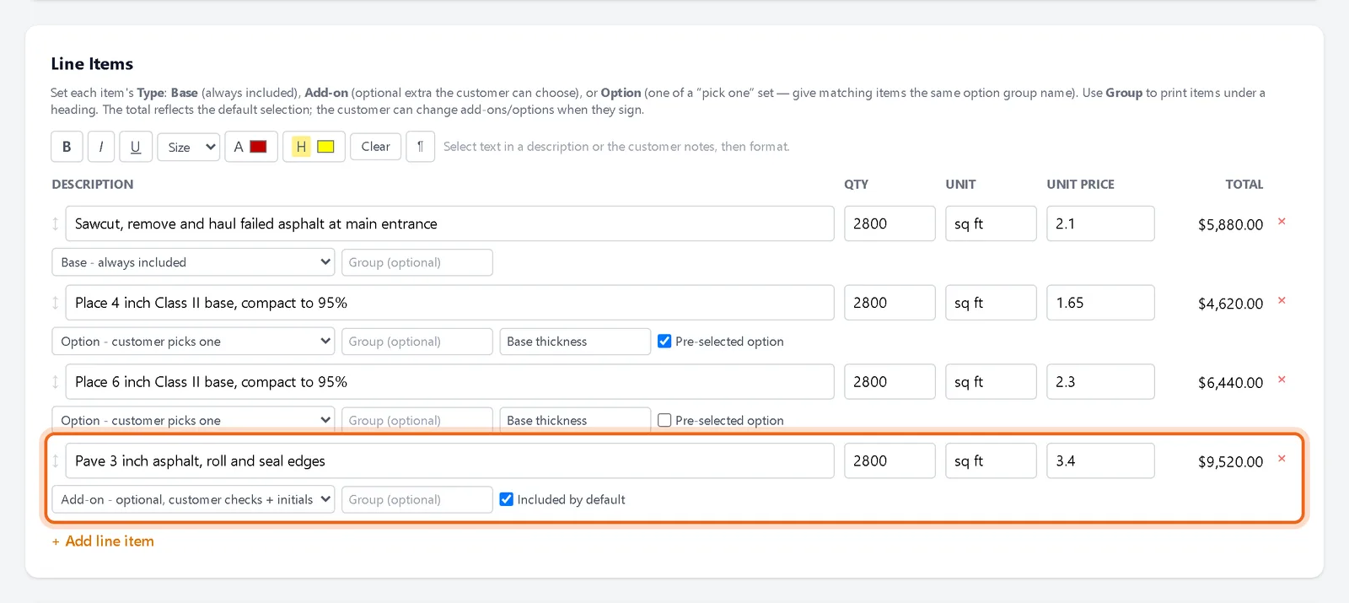Open Add-on type dropdown for Pave asphalt
Viewport: 1349px width, 603px height.
[193, 499]
